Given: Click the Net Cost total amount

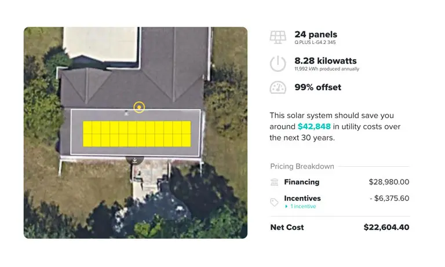Looking at the screenshot, I should [x=386, y=228].
